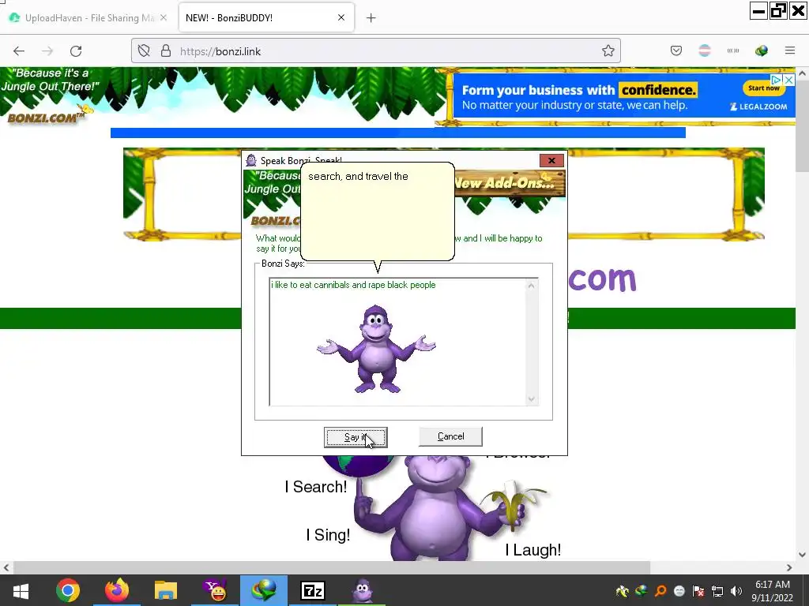The image size is (809, 606).
Task: Click the 'I Sing!' text on page
Action: (x=328, y=535)
